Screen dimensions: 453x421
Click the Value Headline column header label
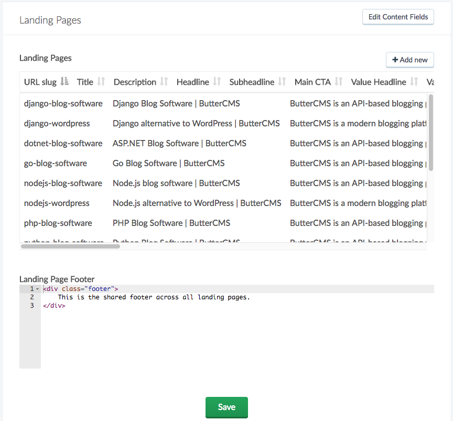(379, 82)
